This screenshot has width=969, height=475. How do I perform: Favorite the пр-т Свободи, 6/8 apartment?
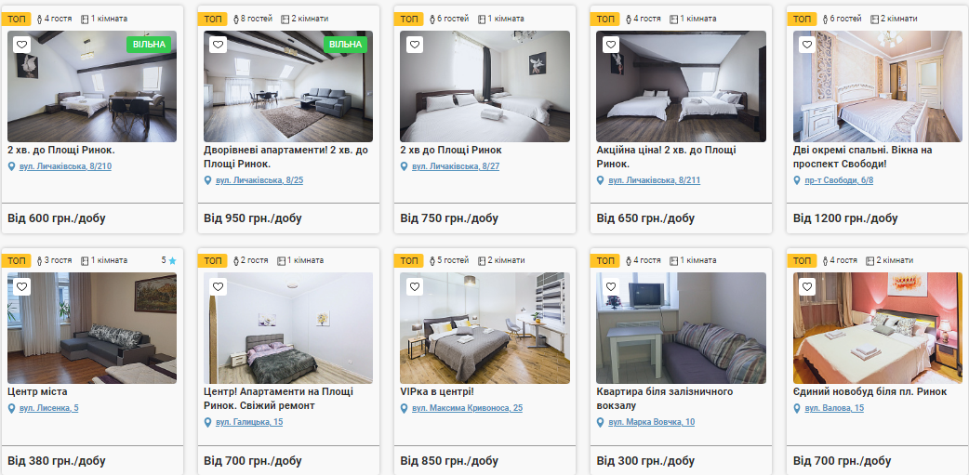click(806, 45)
